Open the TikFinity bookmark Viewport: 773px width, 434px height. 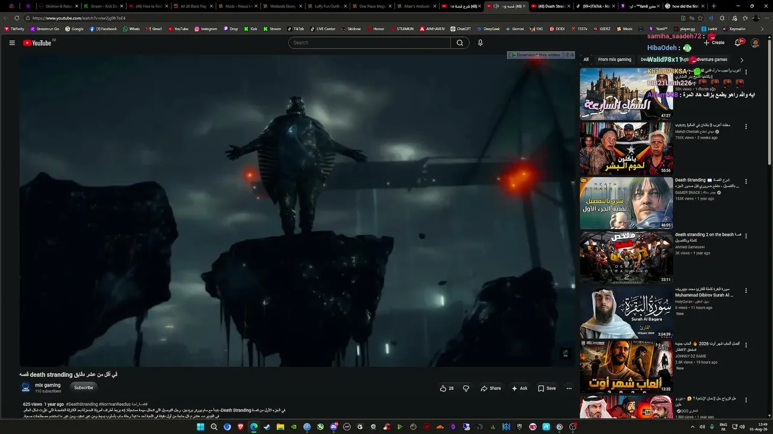pyautogui.click(x=14, y=28)
